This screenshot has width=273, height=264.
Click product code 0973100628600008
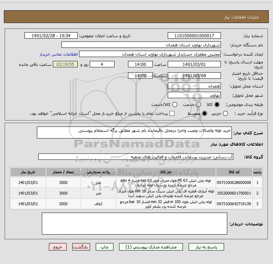point(234,182)
